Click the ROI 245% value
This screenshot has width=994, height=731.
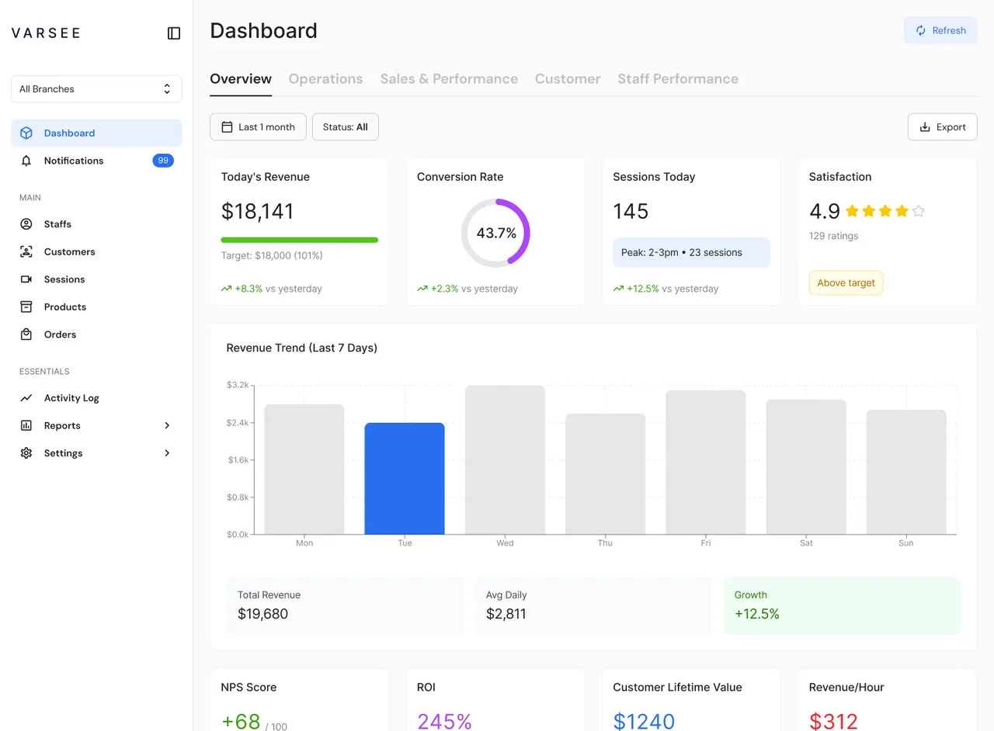click(444, 721)
